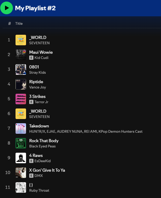
Task: Open track title _WORLD in row 1
Action: 38,37
